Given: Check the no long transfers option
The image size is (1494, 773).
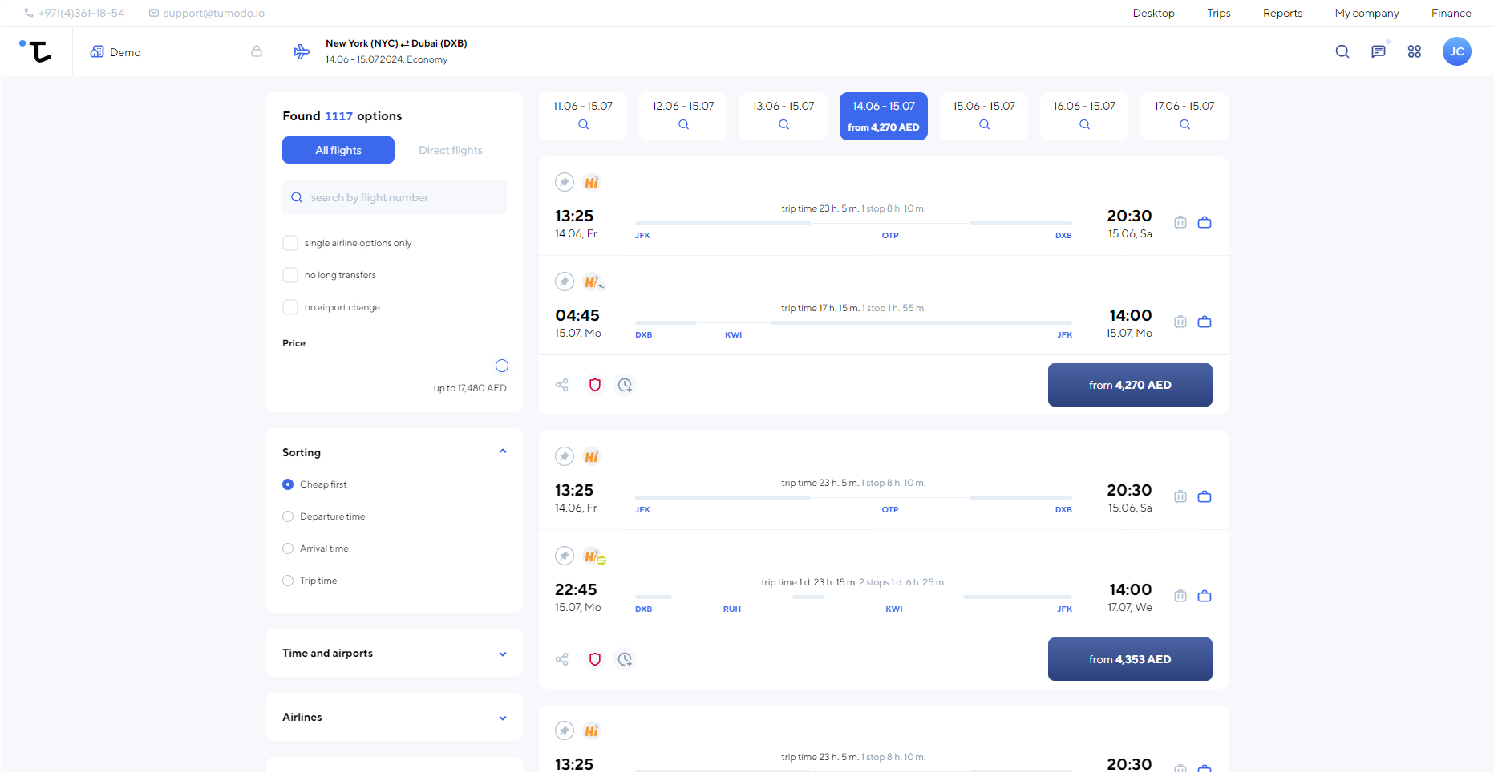Looking at the screenshot, I should click(290, 275).
